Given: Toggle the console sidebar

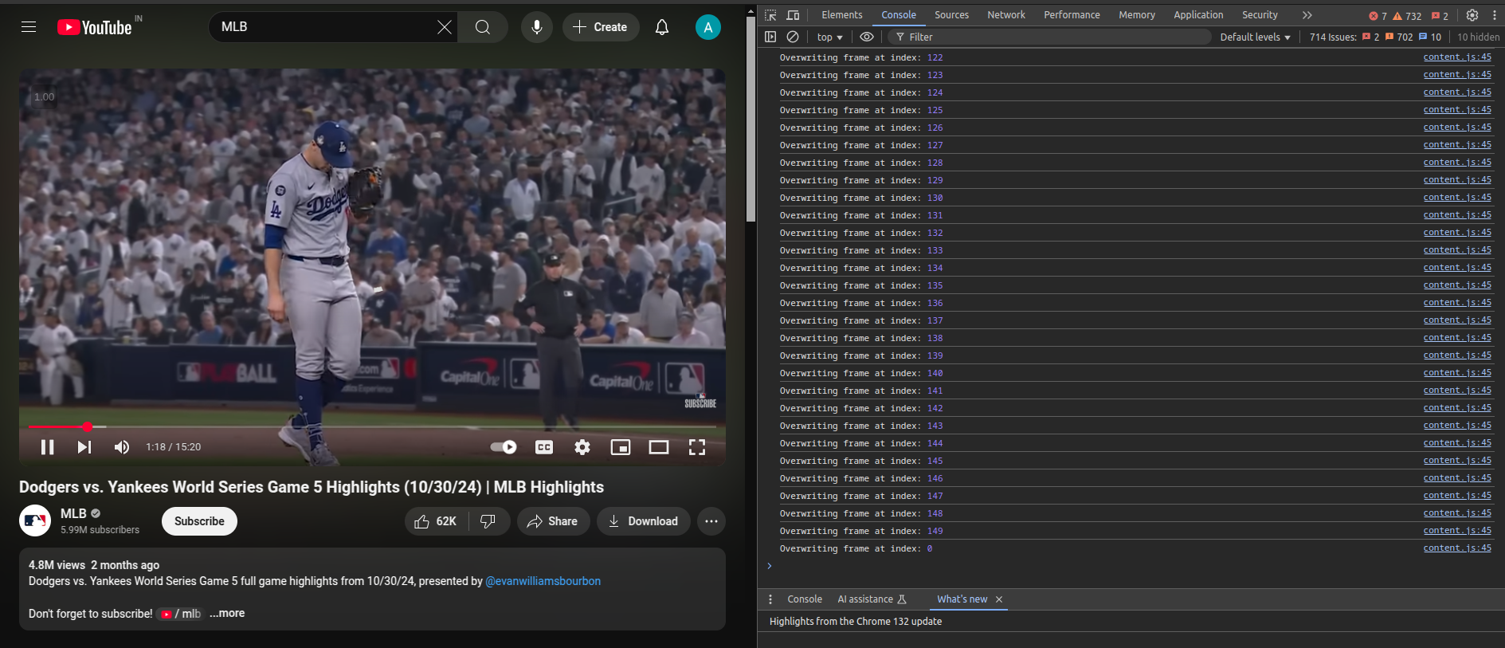Looking at the screenshot, I should tap(770, 37).
